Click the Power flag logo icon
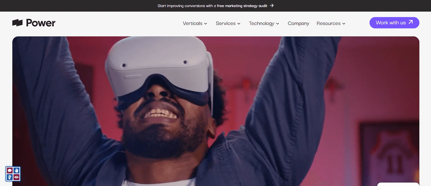This screenshot has height=186, width=431. click(18, 23)
